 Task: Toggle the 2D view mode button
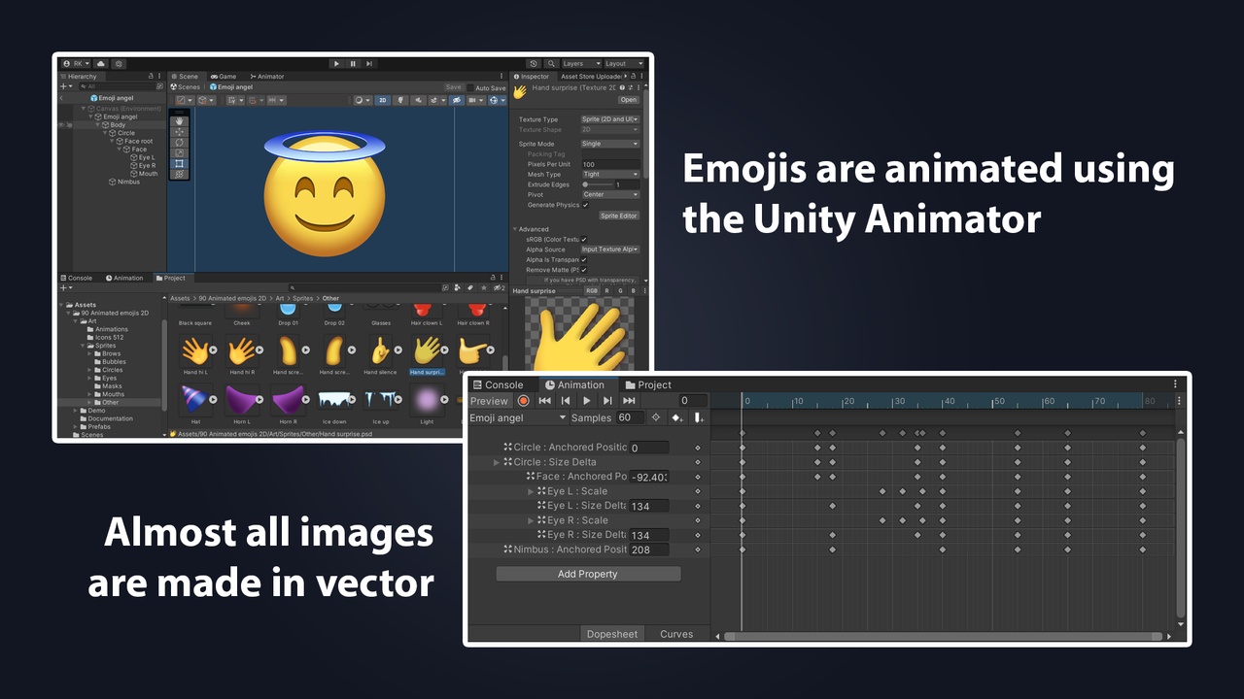[383, 100]
